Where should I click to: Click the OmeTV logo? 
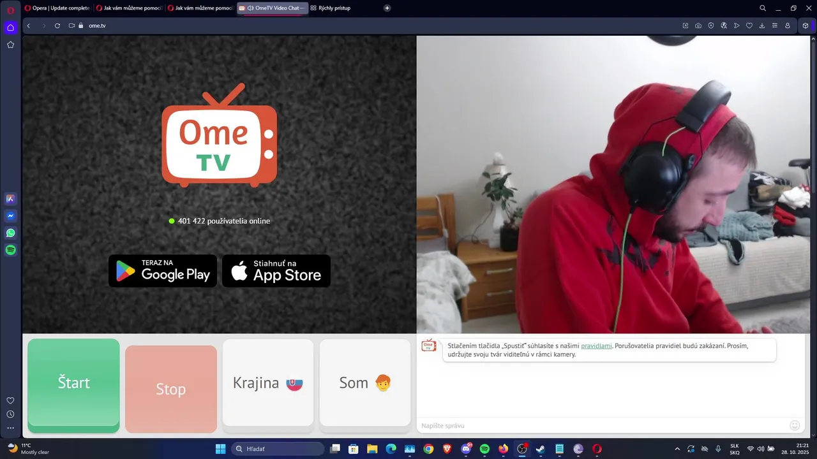click(x=219, y=135)
